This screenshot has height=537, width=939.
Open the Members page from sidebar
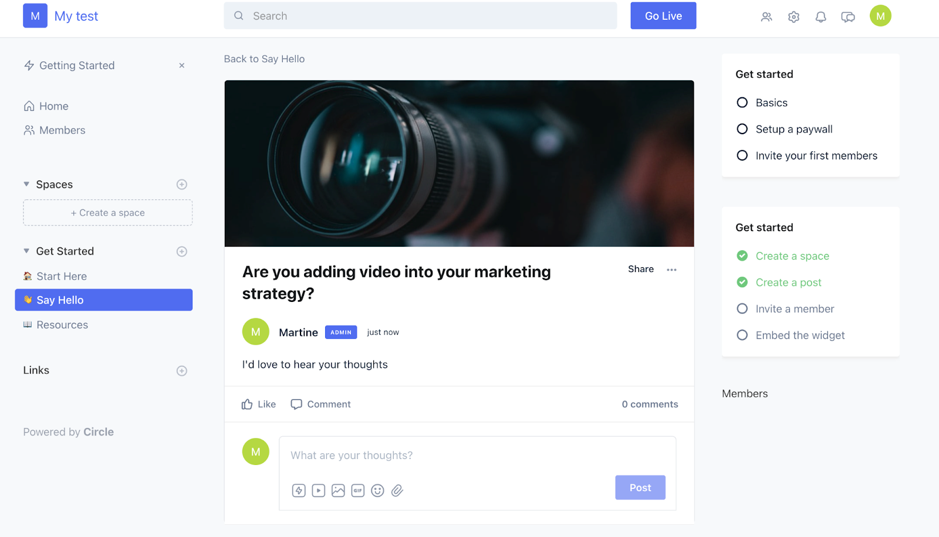(62, 130)
